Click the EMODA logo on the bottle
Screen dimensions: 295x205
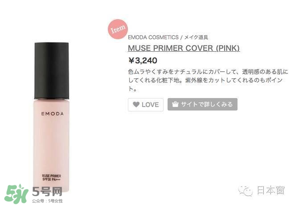pos(52,114)
